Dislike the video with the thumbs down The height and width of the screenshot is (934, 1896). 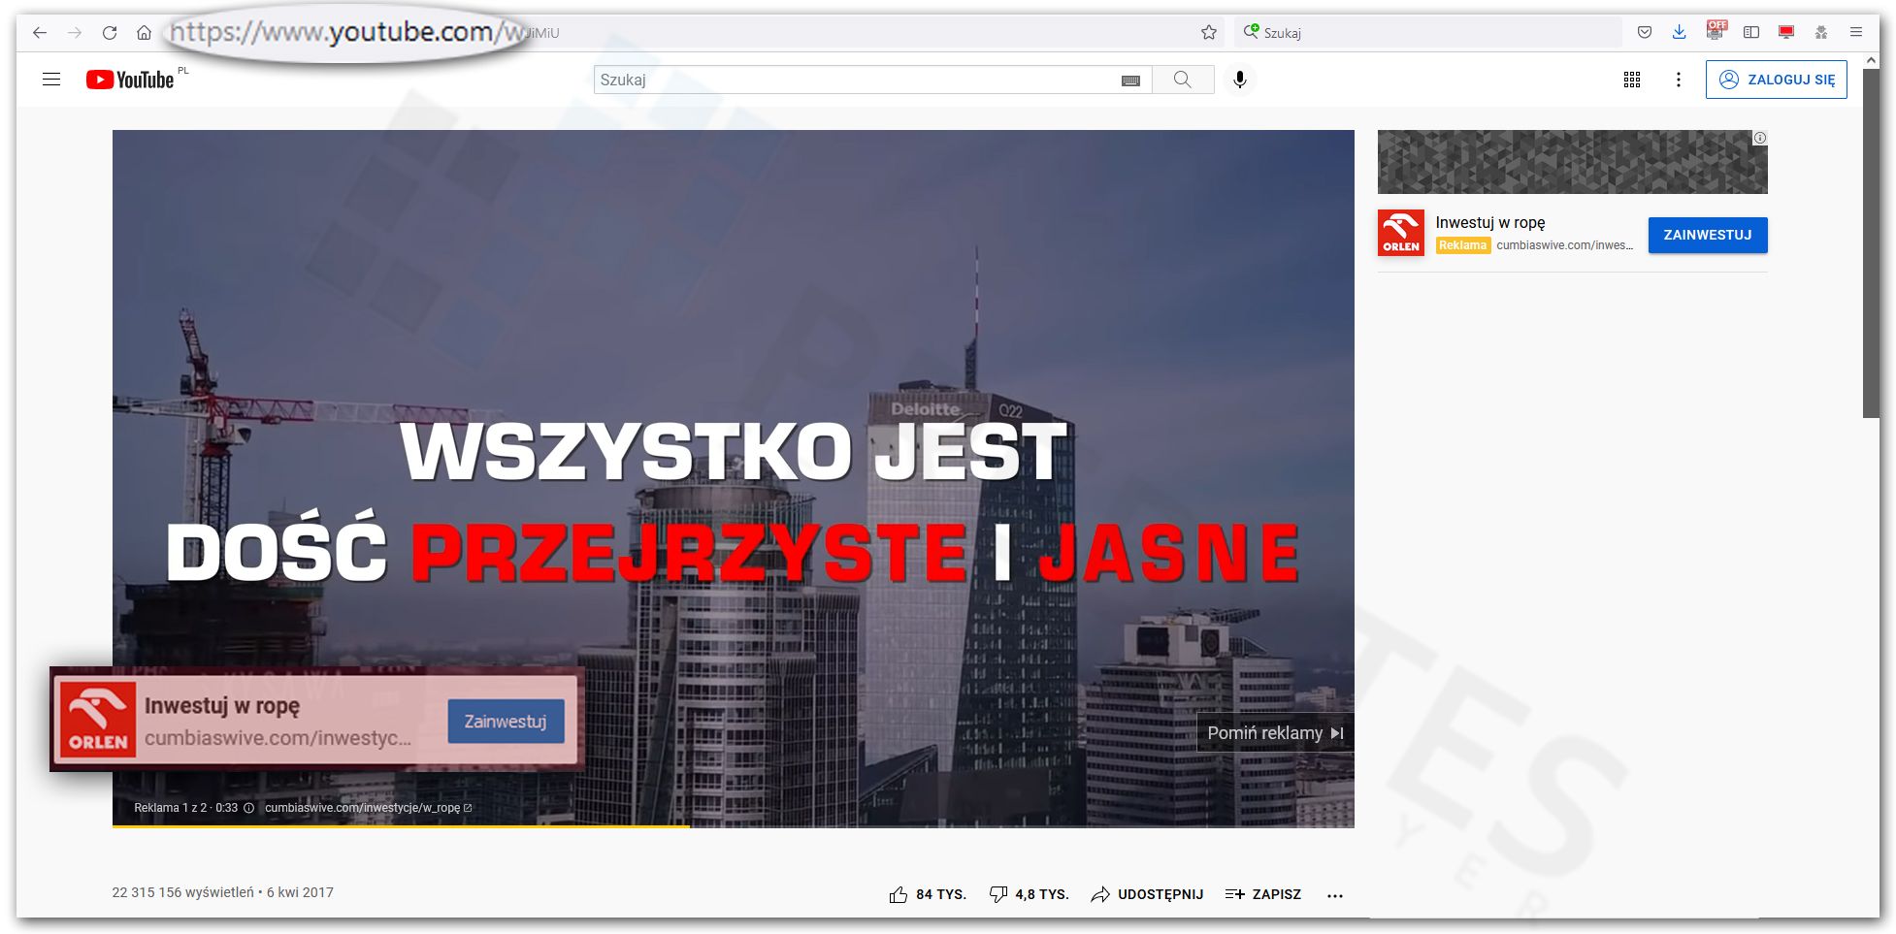[998, 893]
